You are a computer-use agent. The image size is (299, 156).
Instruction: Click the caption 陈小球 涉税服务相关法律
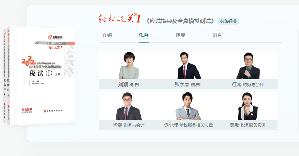click(x=188, y=125)
